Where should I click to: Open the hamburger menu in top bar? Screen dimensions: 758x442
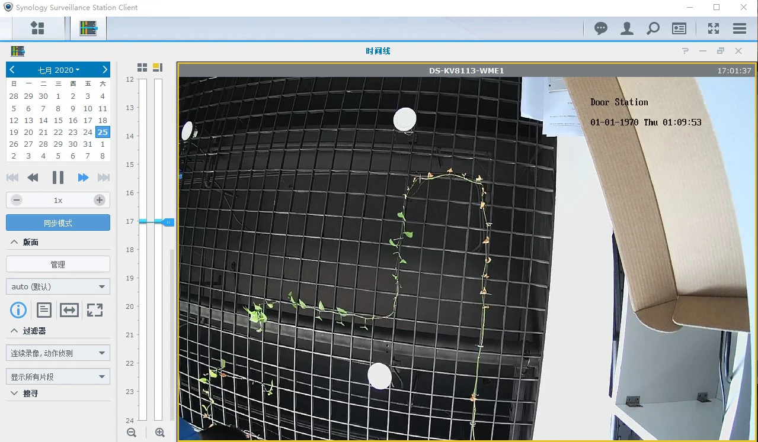pos(739,28)
